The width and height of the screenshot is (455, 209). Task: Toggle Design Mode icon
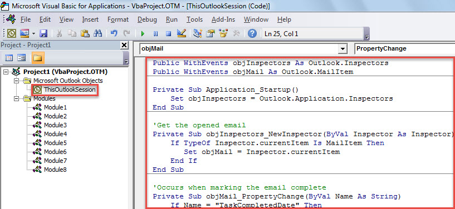tap(181, 33)
